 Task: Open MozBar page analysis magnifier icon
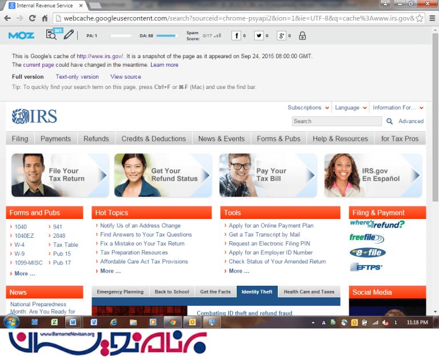tap(51, 35)
